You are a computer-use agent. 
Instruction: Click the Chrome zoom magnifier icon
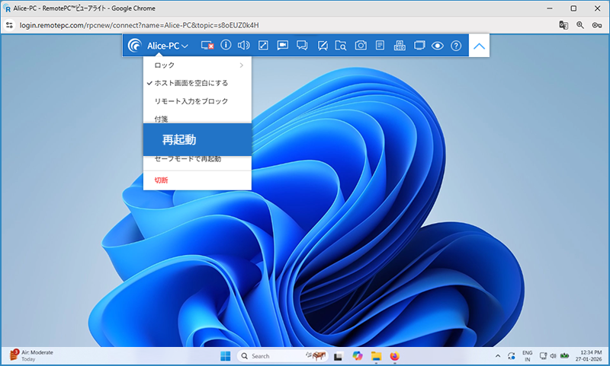tap(580, 25)
